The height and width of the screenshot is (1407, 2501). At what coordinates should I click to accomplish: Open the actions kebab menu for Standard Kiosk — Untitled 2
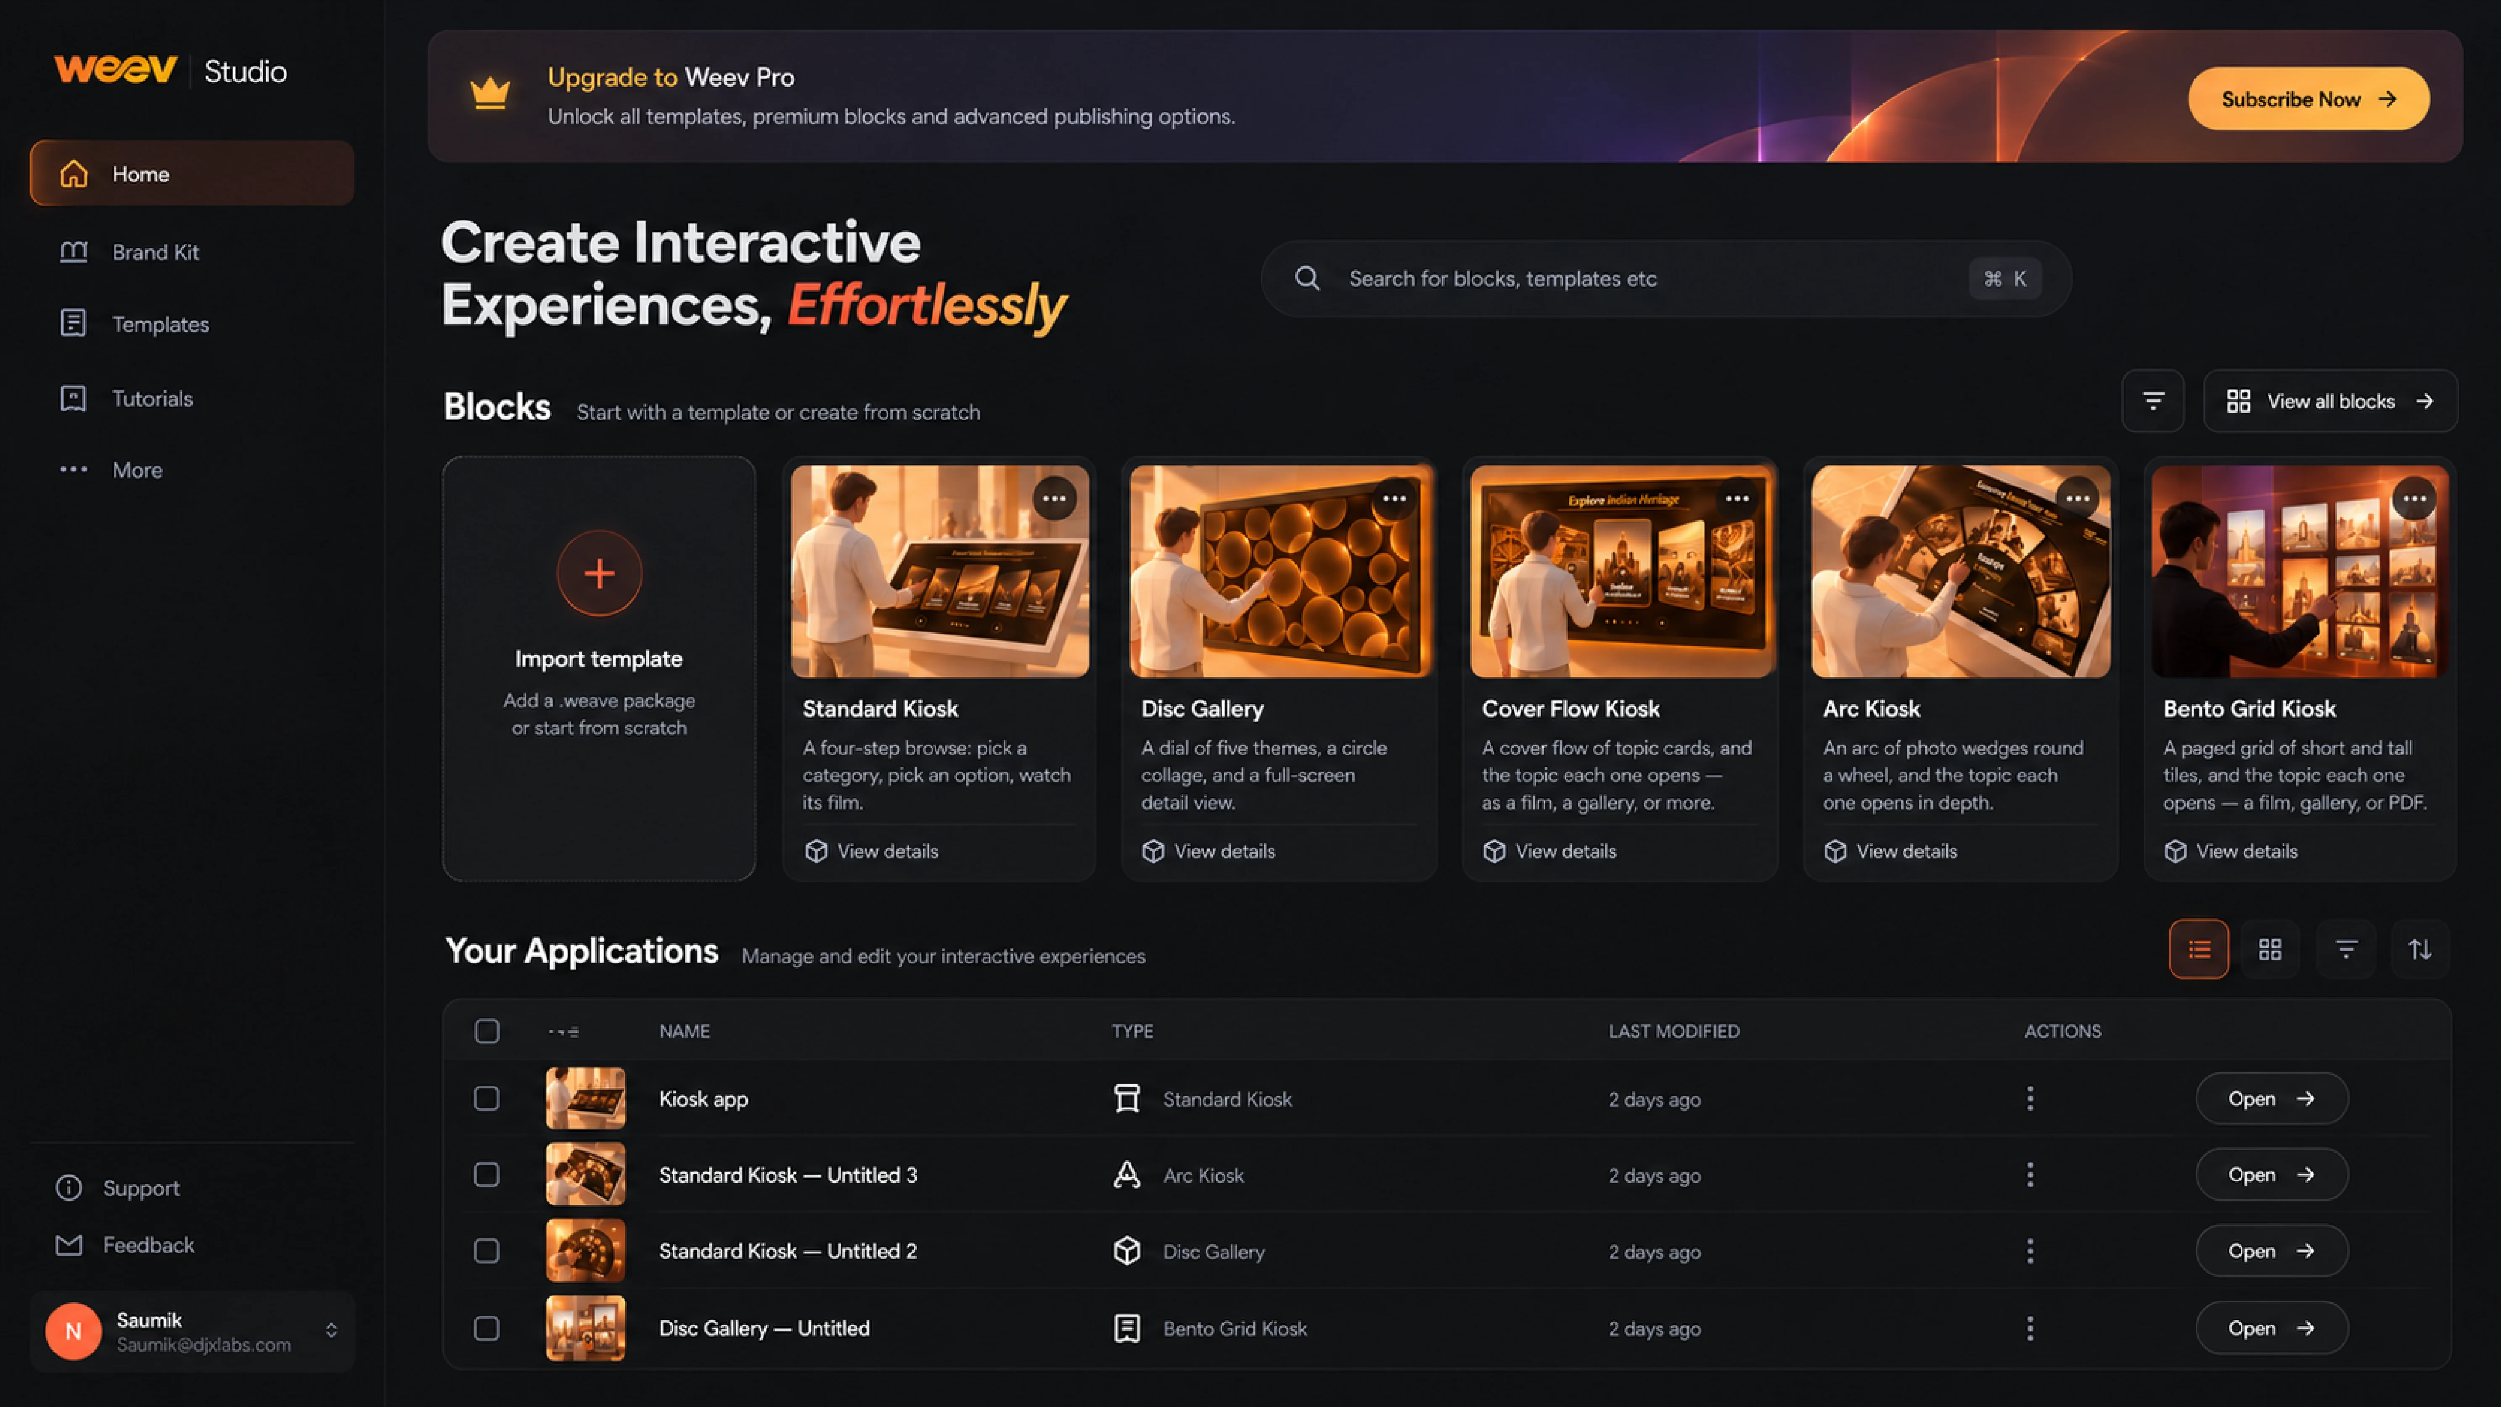[x=2030, y=1251]
